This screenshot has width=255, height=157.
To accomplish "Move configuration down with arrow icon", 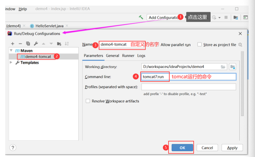I will pos(51,44).
